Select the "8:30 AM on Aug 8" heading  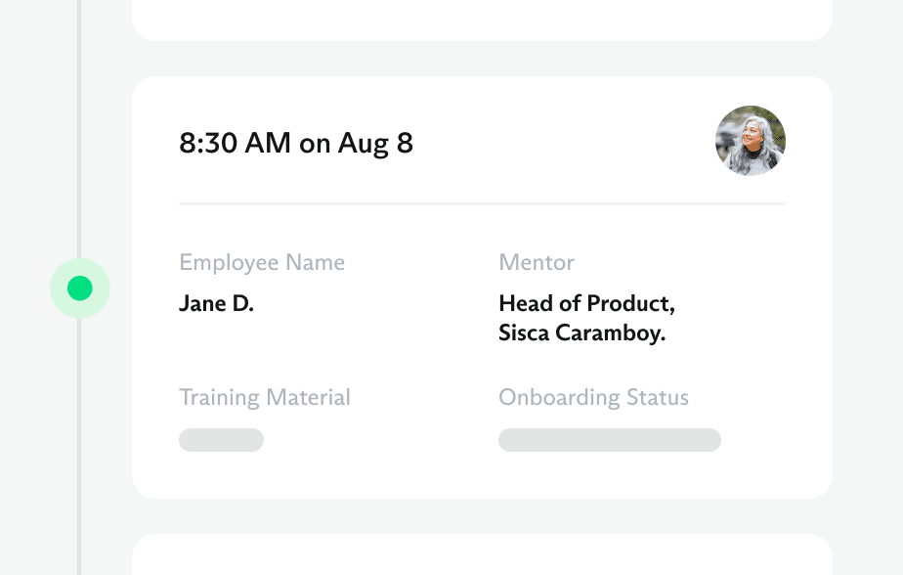[296, 144]
